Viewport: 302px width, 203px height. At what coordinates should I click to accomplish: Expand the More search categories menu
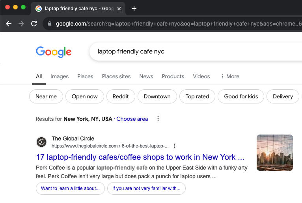[230, 76]
